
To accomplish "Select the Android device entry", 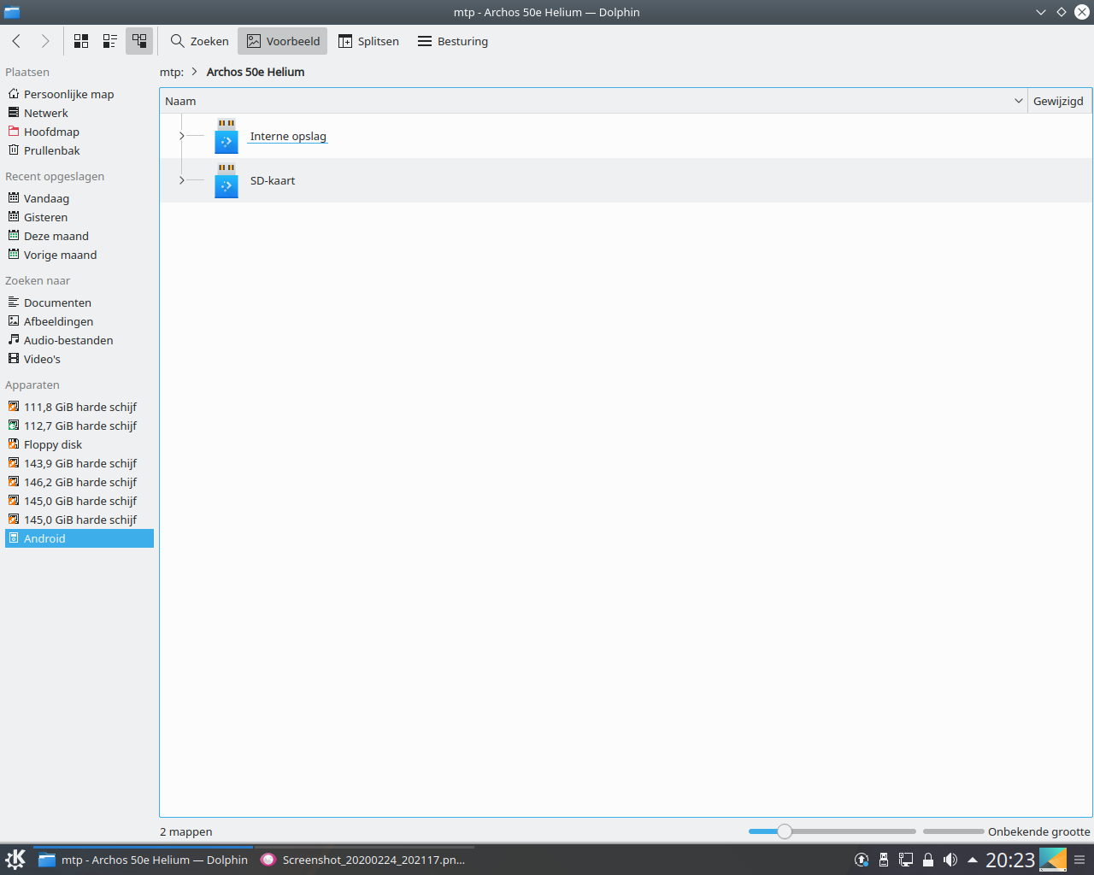I will coord(79,538).
